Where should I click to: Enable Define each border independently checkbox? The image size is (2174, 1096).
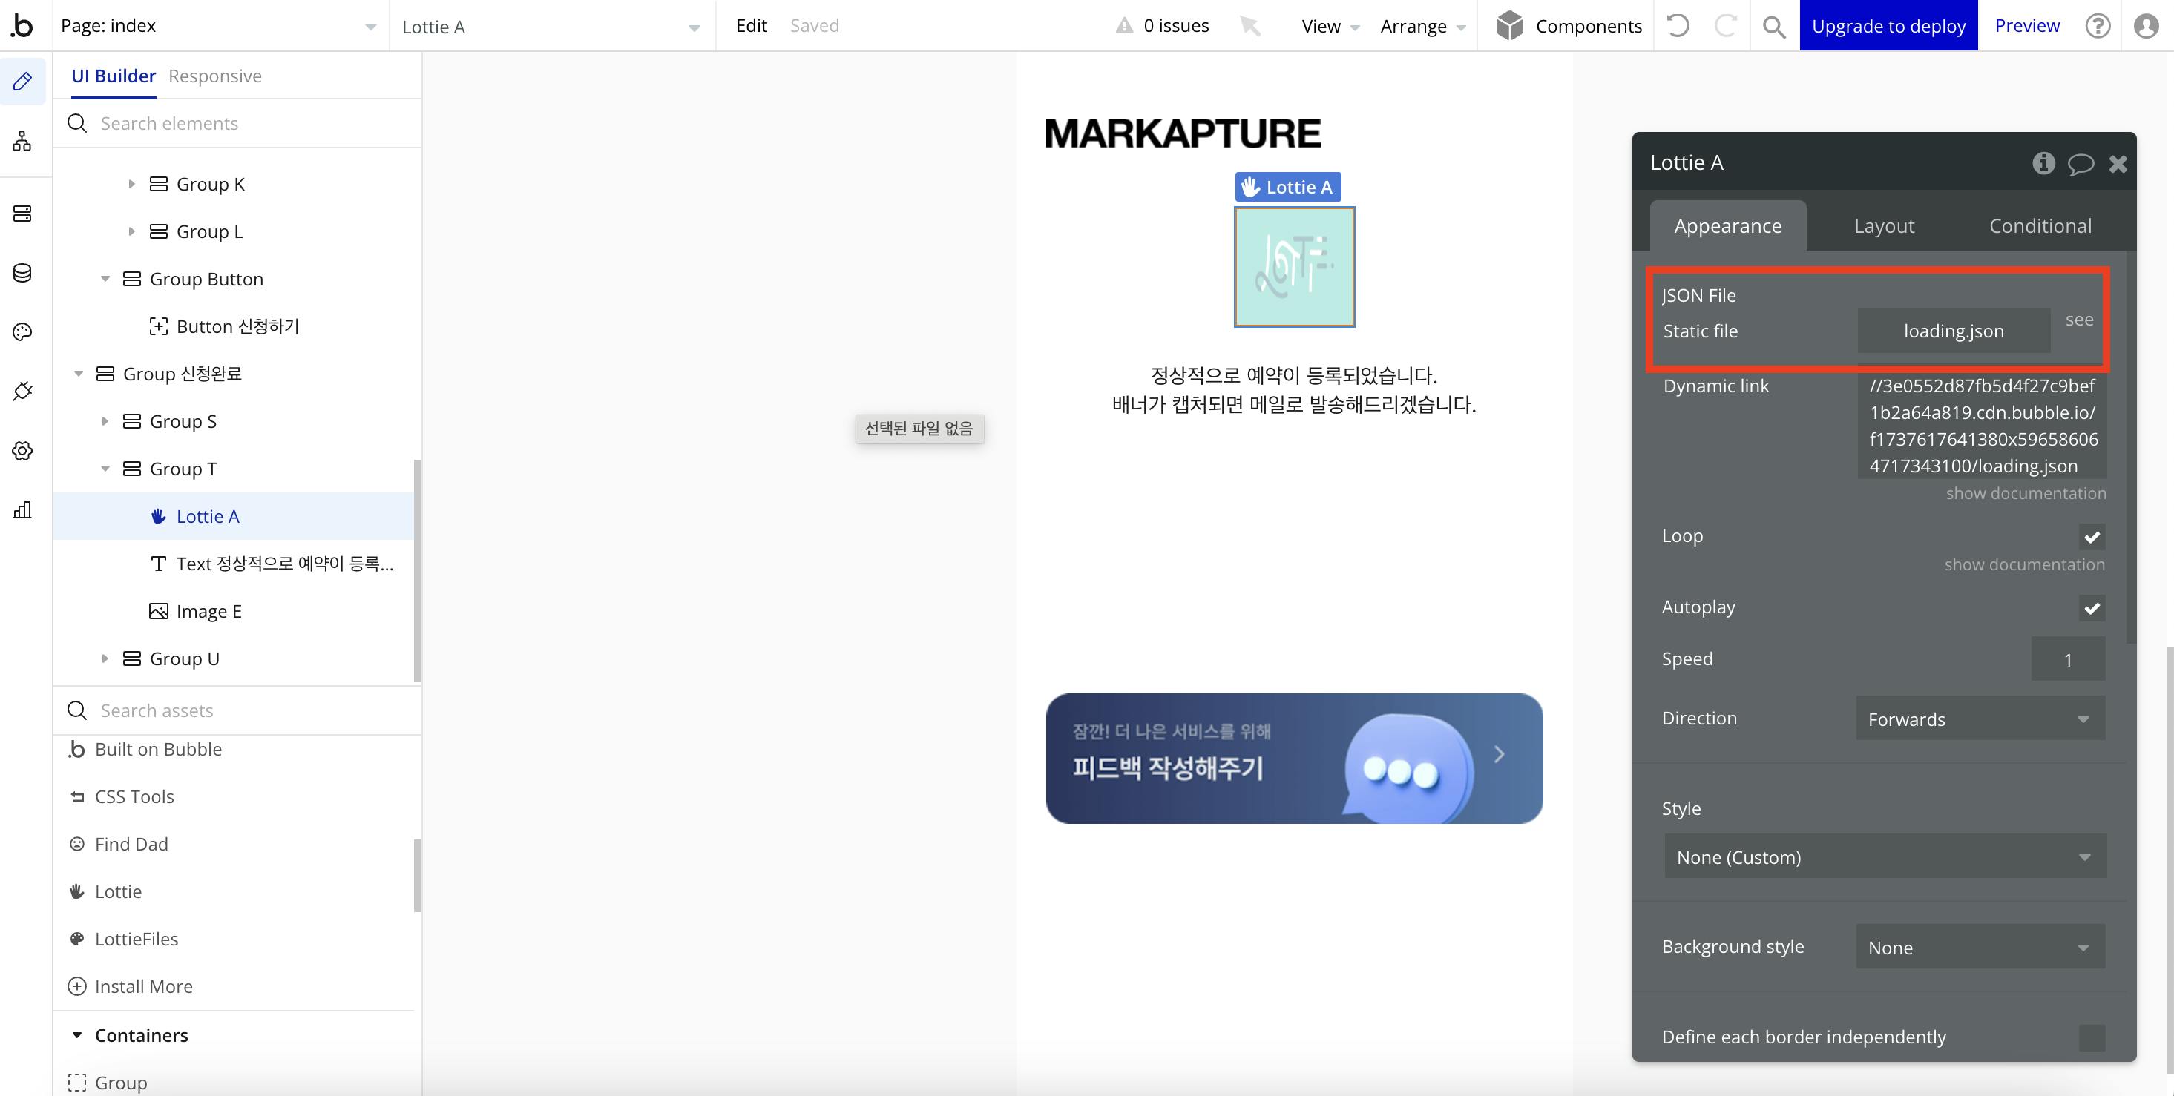[2092, 1037]
